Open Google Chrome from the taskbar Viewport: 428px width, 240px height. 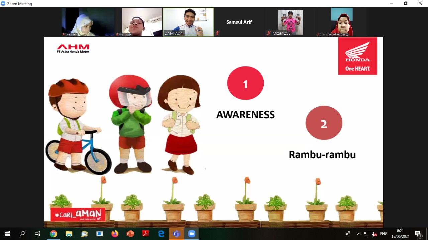pos(53,234)
